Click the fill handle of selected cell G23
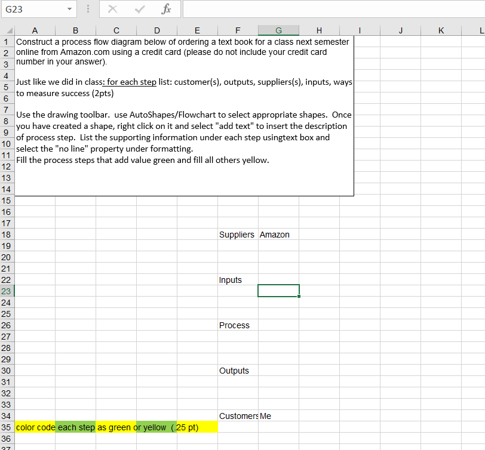485x450 pixels. click(299, 296)
